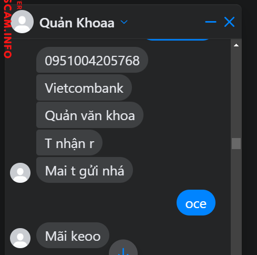Click scrollbar track below the thumb
The height and width of the screenshot is (255, 257).
tap(236, 202)
